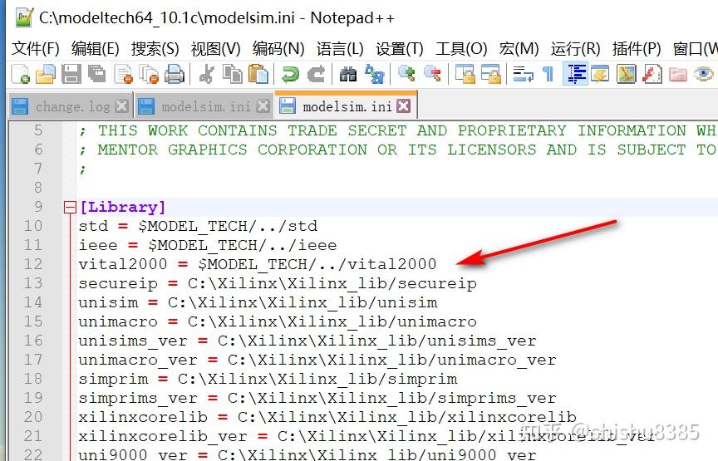Toggle show all characters pilcrow icon

[x=548, y=74]
